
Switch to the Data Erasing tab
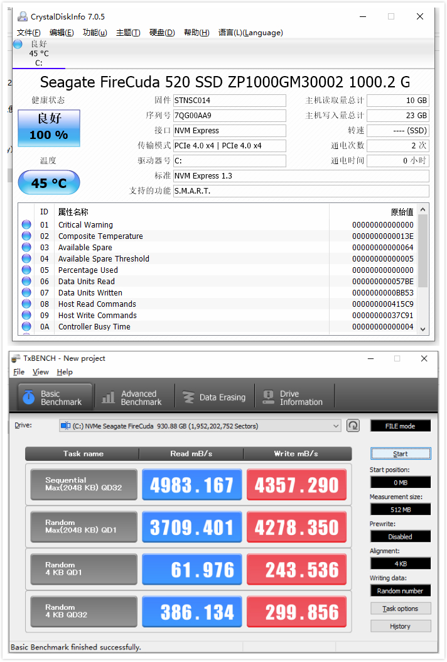[214, 397]
